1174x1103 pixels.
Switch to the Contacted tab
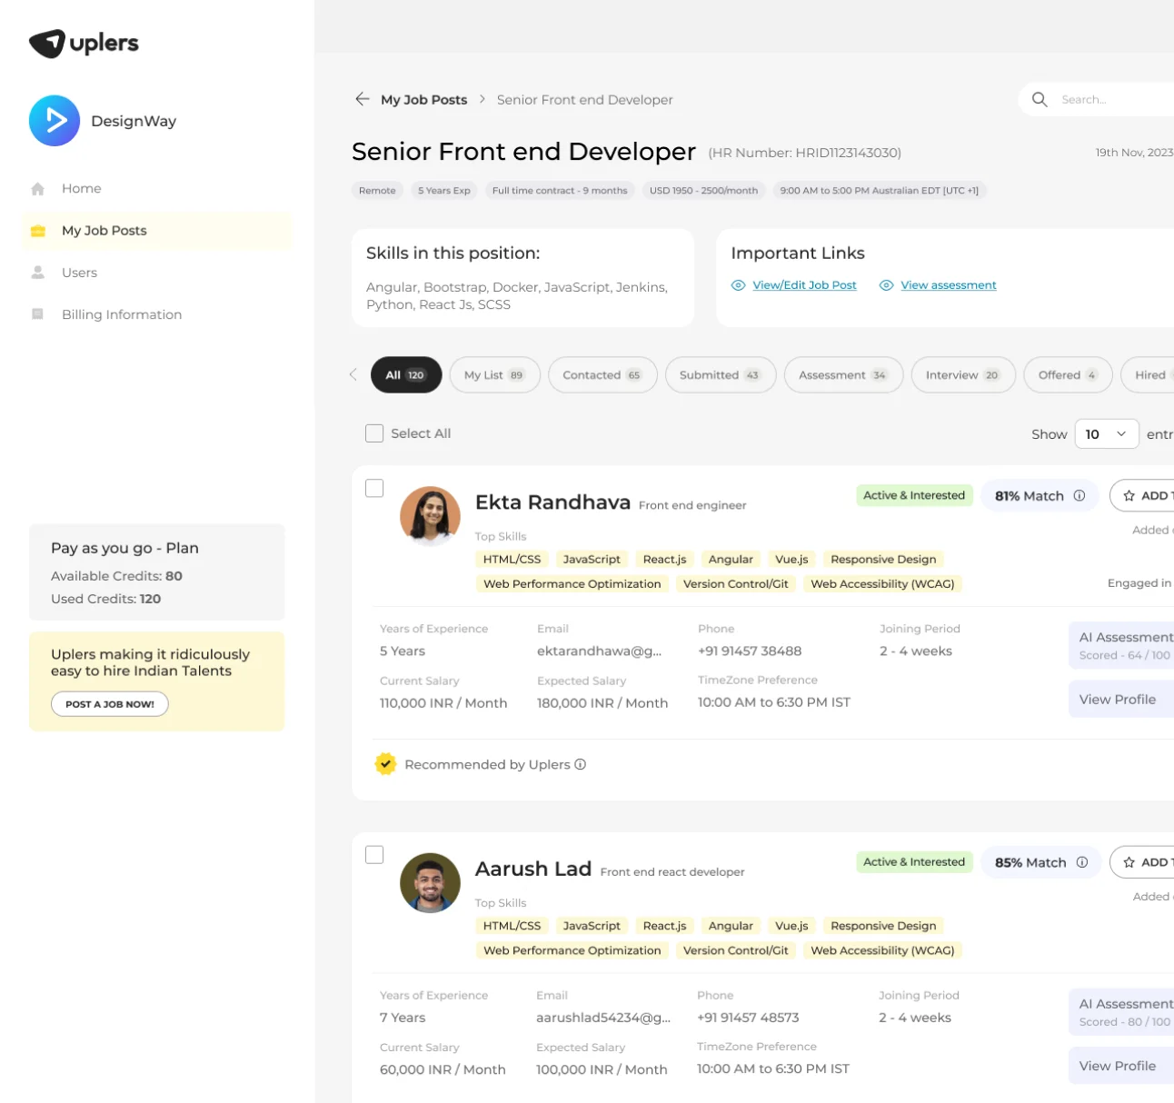(x=602, y=374)
